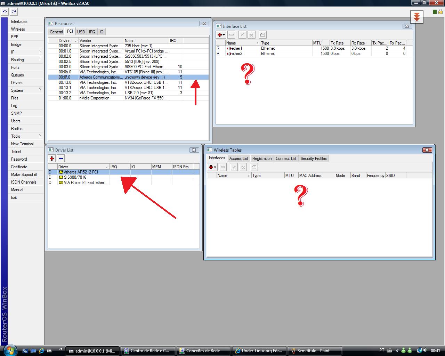Image resolution: width=445 pixels, height=356 pixels.
Task: Select the Atheros Communications unknown device row
Action: pos(128,77)
